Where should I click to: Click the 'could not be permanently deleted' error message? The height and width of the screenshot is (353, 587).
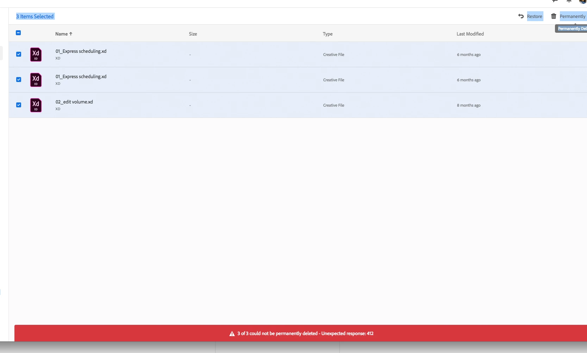[x=305, y=333]
